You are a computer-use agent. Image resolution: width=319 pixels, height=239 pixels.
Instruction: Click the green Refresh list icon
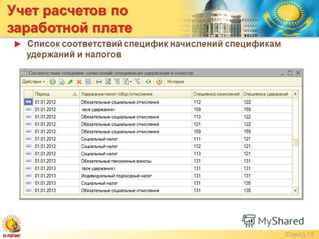pos(148,82)
